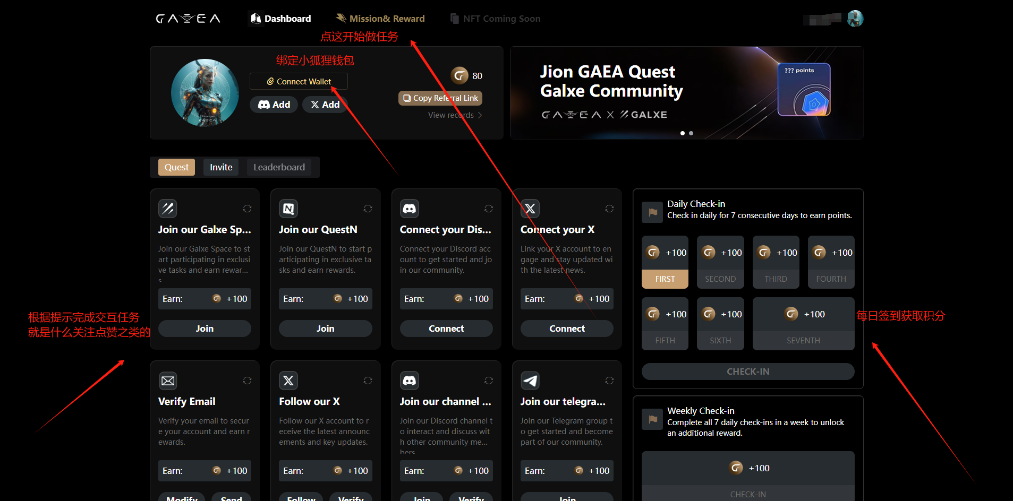The width and height of the screenshot is (1013, 501).
Task: Select the FIFTH day check-in tile
Action: (x=665, y=324)
